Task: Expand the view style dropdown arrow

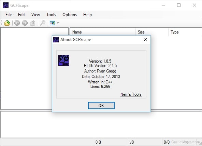Action: click(58, 23)
